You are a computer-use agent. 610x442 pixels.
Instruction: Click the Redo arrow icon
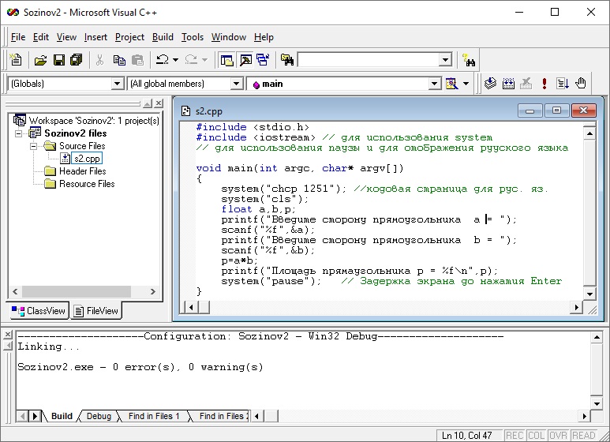click(x=191, y=60)
